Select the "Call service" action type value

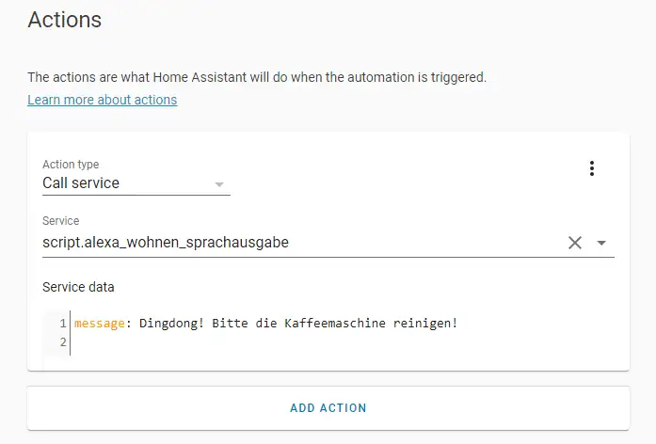click(x=81, y=183)
